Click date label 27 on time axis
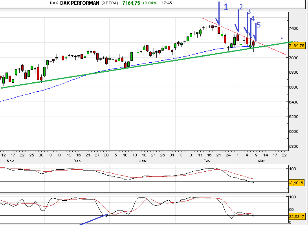308x225 pixels. pyautogui.click(x=97, y=155)
